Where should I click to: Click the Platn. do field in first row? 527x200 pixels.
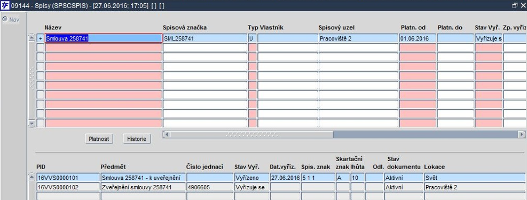coord(455,38)
